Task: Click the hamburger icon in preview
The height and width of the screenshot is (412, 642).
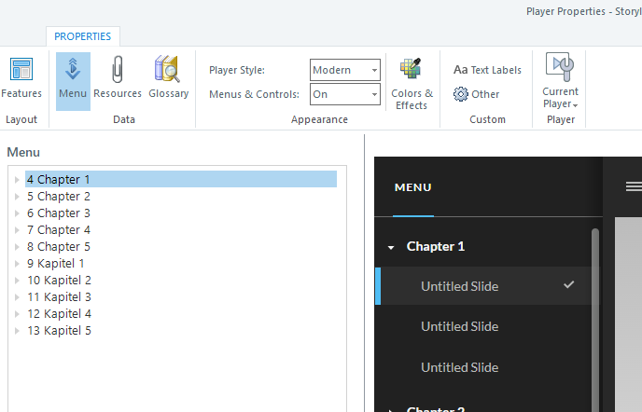Action: [634, 186]
